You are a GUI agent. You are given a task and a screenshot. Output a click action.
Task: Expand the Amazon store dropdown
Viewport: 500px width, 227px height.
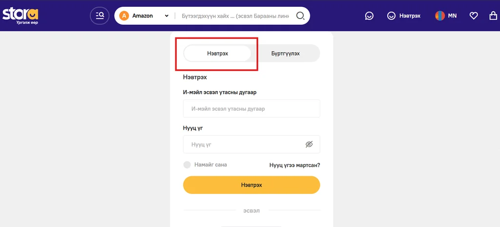(167, 16)
